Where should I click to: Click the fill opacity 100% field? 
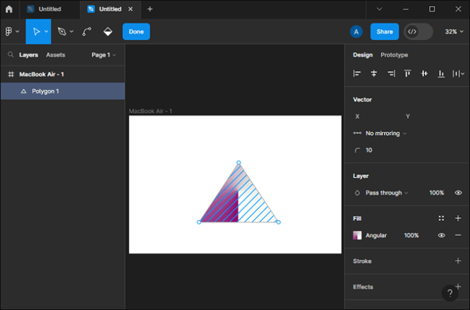(x=411, y=236)
